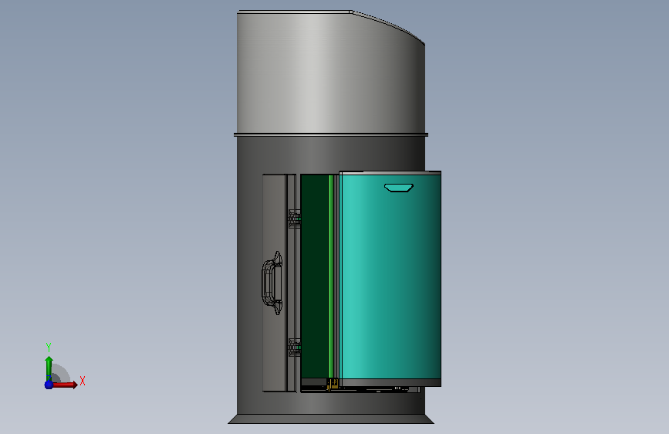Click the red X axis arrow of the triad
Screen dimensions: 669x434
(x=64, y=385)
